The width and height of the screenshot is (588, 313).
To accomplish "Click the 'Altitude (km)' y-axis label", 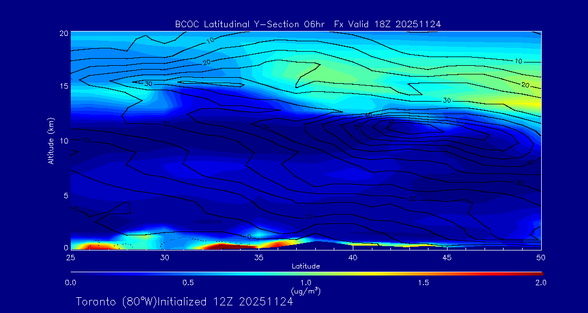I will click(51, 140).
